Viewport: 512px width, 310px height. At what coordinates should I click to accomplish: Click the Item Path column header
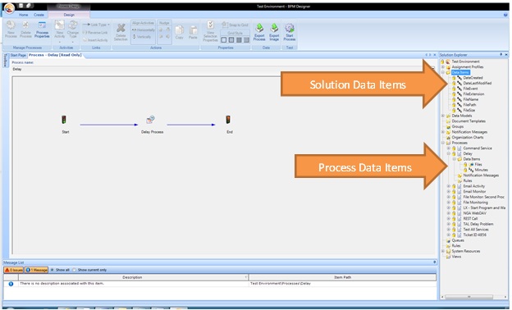(342, 277)
